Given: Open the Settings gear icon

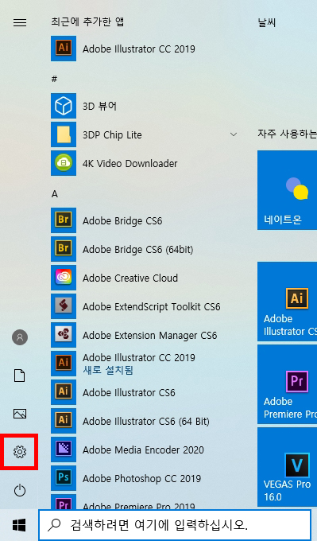Looking at the screenshot, I should coord(20,452).
